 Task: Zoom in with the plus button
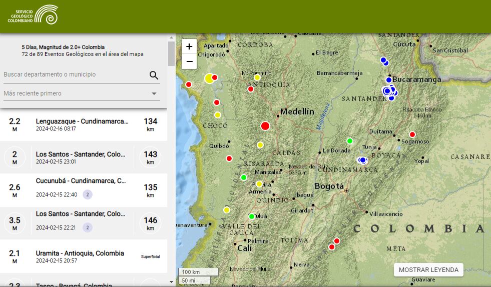(189, 46)
